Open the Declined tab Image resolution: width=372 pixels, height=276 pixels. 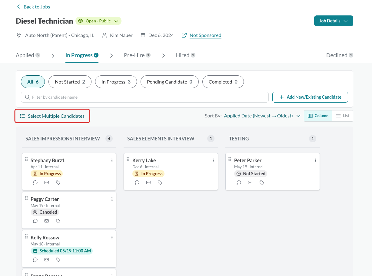pos(340,55)
